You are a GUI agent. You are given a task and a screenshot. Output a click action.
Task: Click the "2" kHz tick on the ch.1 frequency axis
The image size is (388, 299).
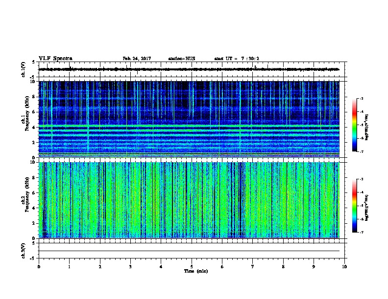34,142
